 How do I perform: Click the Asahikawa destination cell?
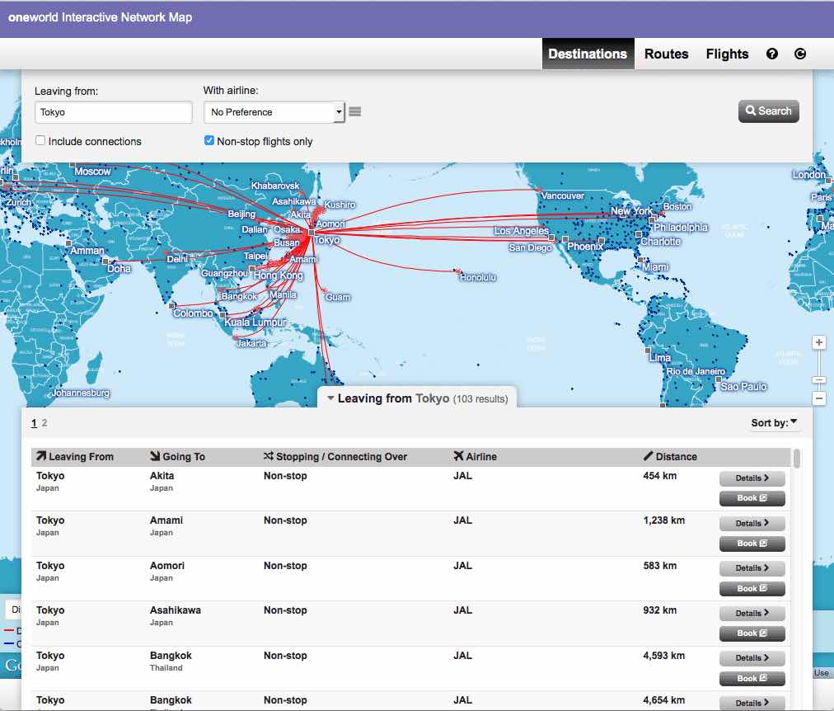pyautogui.click(x=175, y=610)
